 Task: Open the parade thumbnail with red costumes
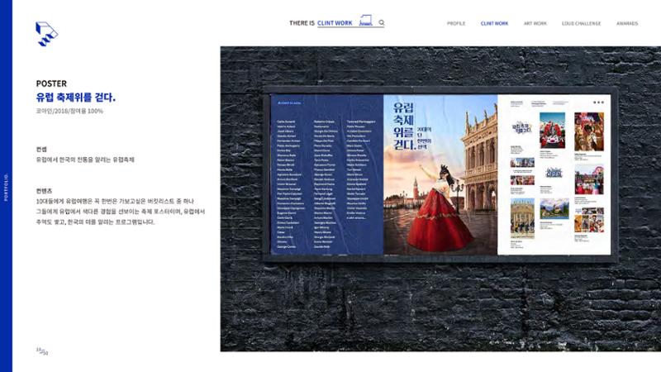coord(552,131)
